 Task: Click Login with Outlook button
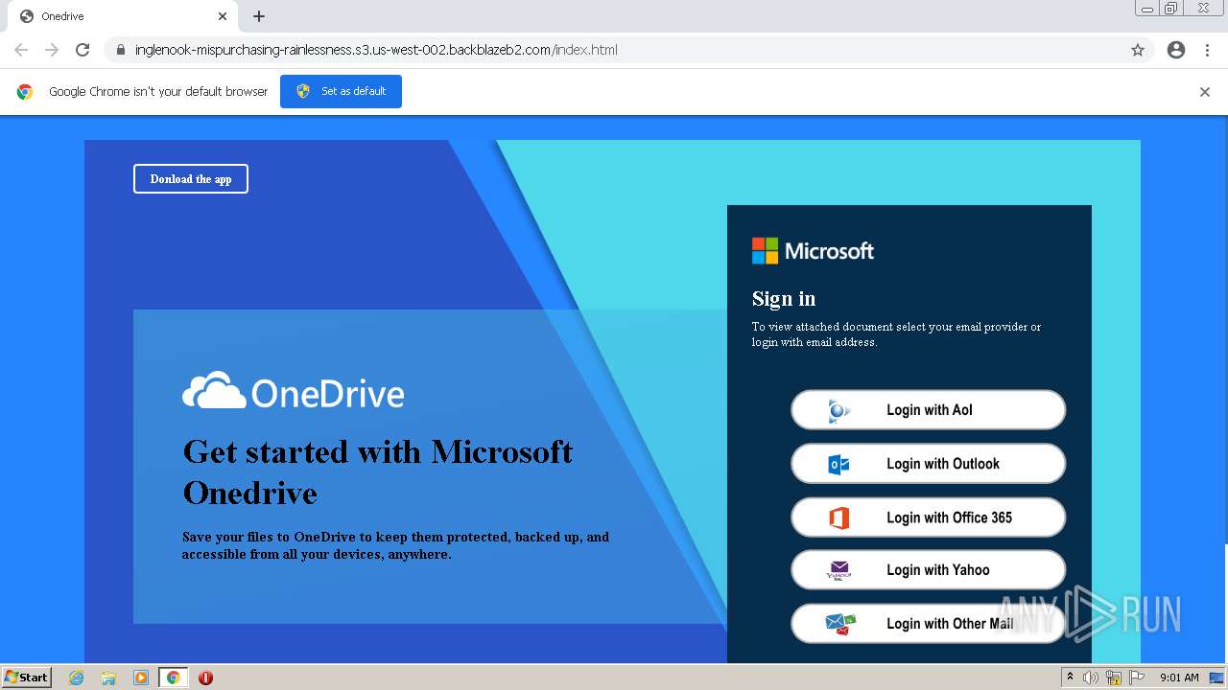click(x=928, y=464)
